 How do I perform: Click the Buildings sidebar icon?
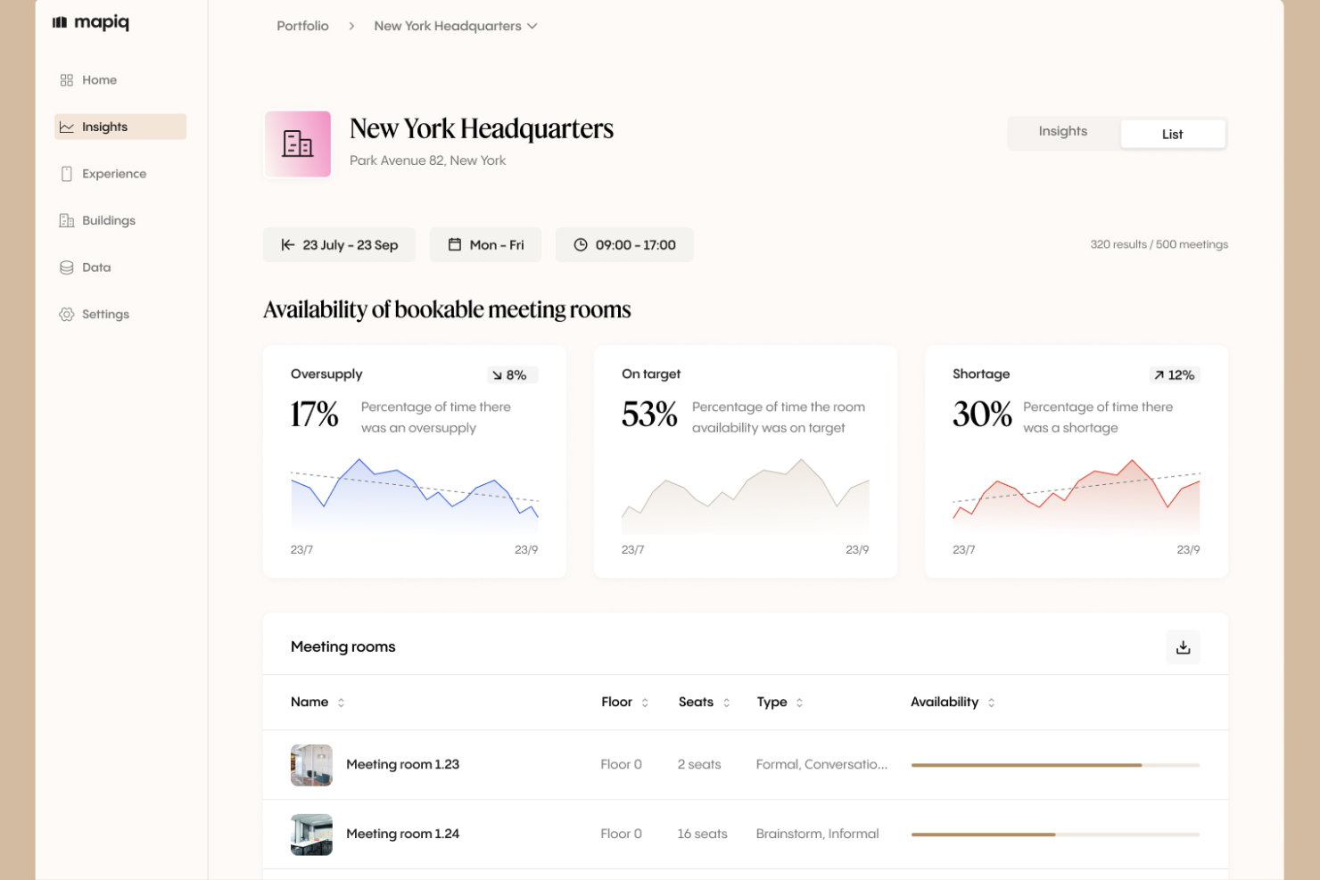point(67,220)
